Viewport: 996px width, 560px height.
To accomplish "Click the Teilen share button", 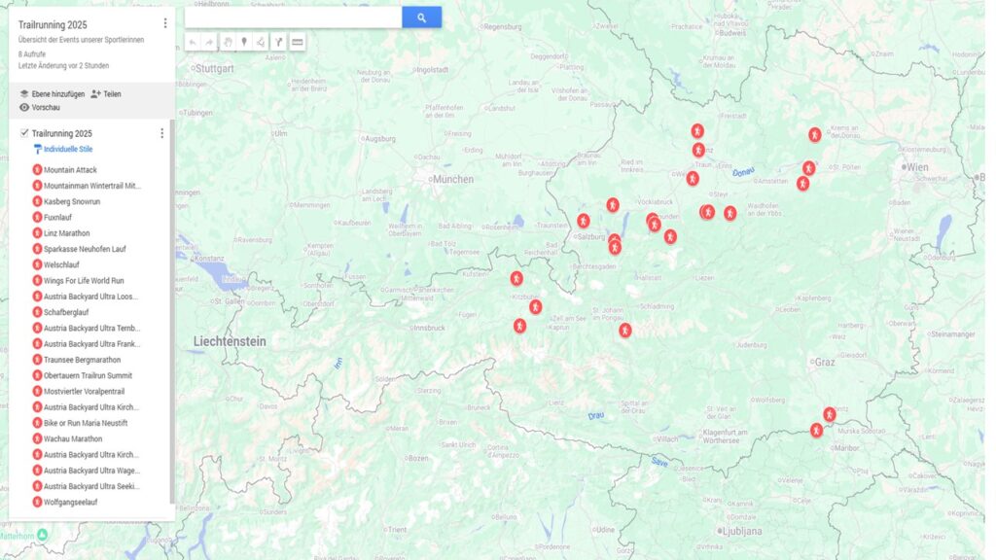I will [x=106, y=94].
